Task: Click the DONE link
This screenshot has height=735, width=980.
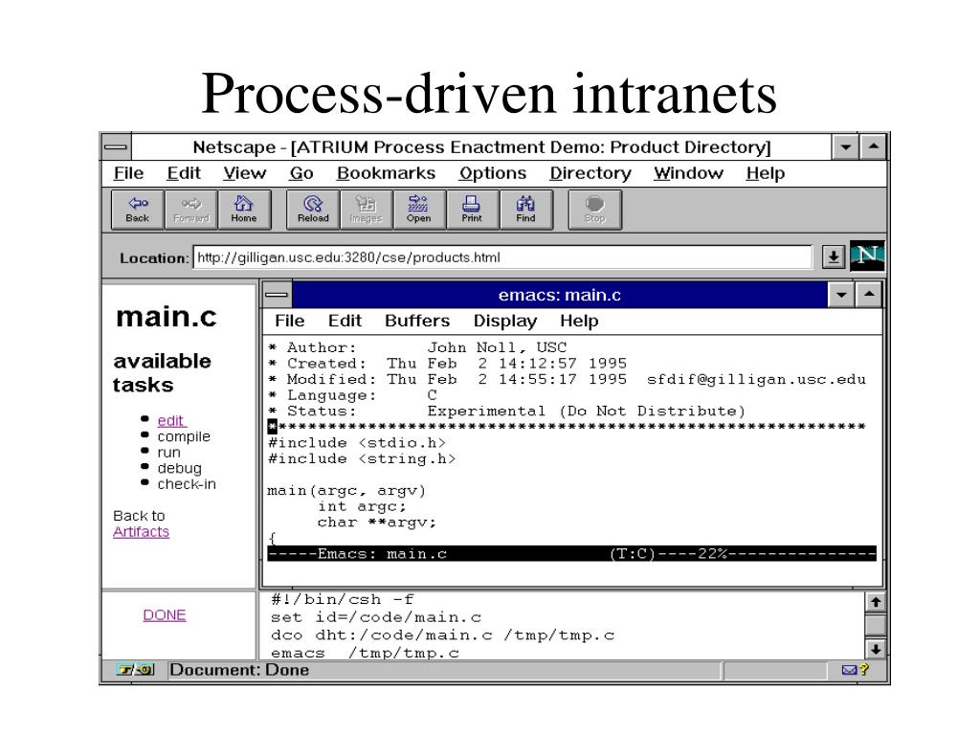Action: tap(165, 615)
